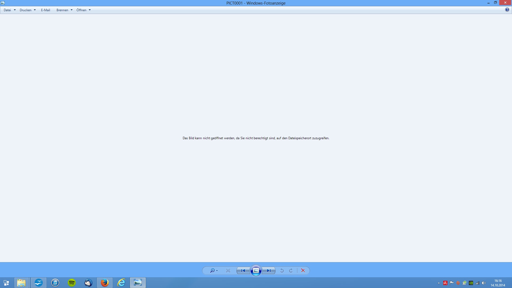Click the volume speaker tray icon
The width and height of the screenshot is (512, 288).
(484, 283)
